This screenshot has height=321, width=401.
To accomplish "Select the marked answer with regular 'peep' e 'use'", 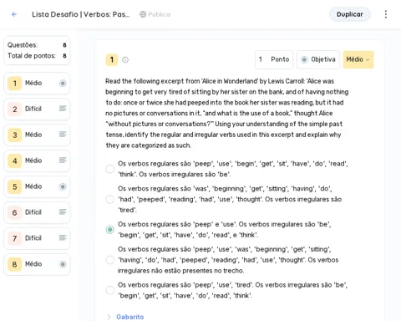I will [110, 230].
